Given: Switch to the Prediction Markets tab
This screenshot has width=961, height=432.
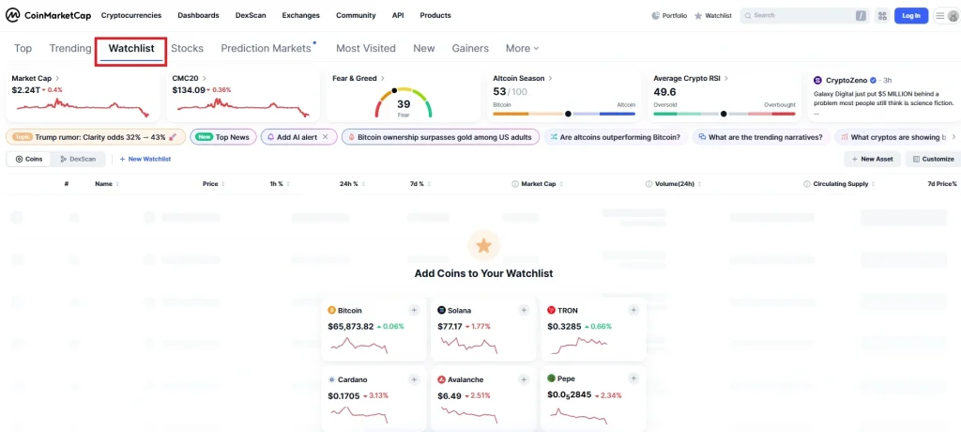Looking at the screenshot, I should (266, 49).
